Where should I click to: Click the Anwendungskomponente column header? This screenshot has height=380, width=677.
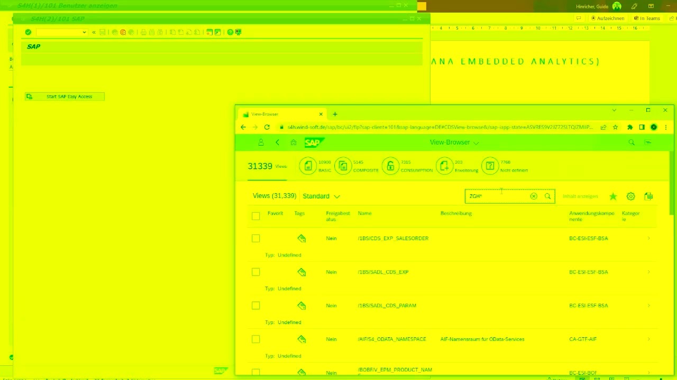click(x=592, y=216)
